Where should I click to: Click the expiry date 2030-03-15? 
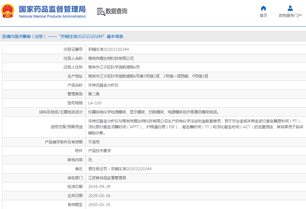click(x=99, y=205)
